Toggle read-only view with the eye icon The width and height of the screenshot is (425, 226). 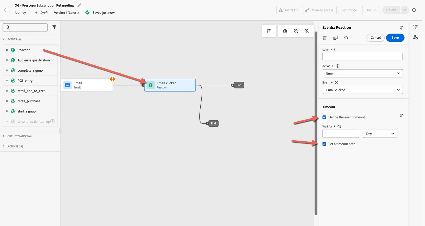346,38
